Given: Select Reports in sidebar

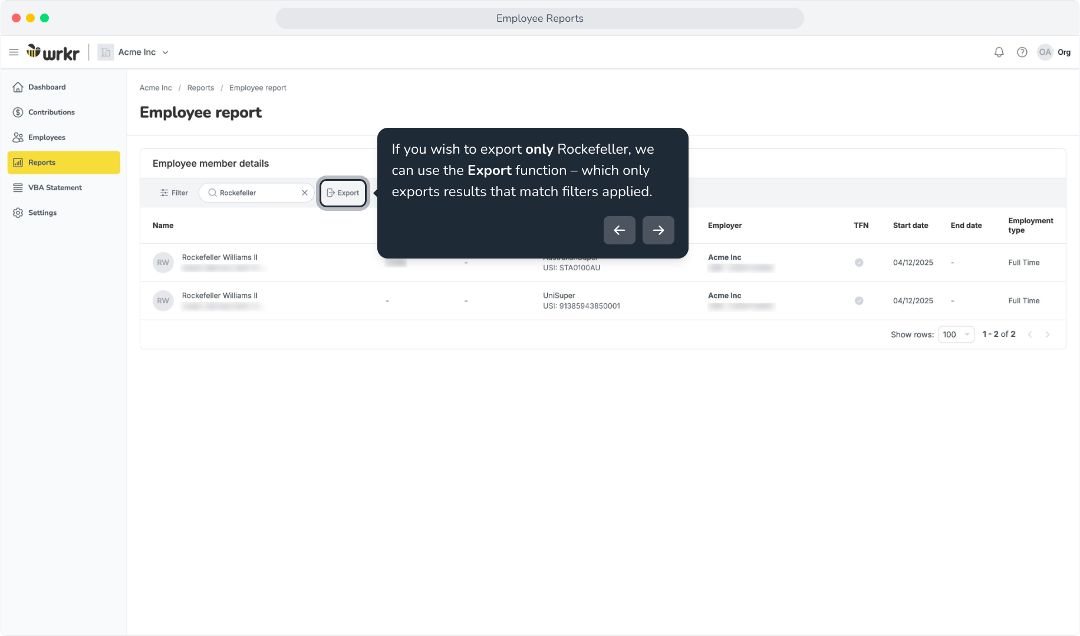Looking at the screenshot, I should click(64, 163).
